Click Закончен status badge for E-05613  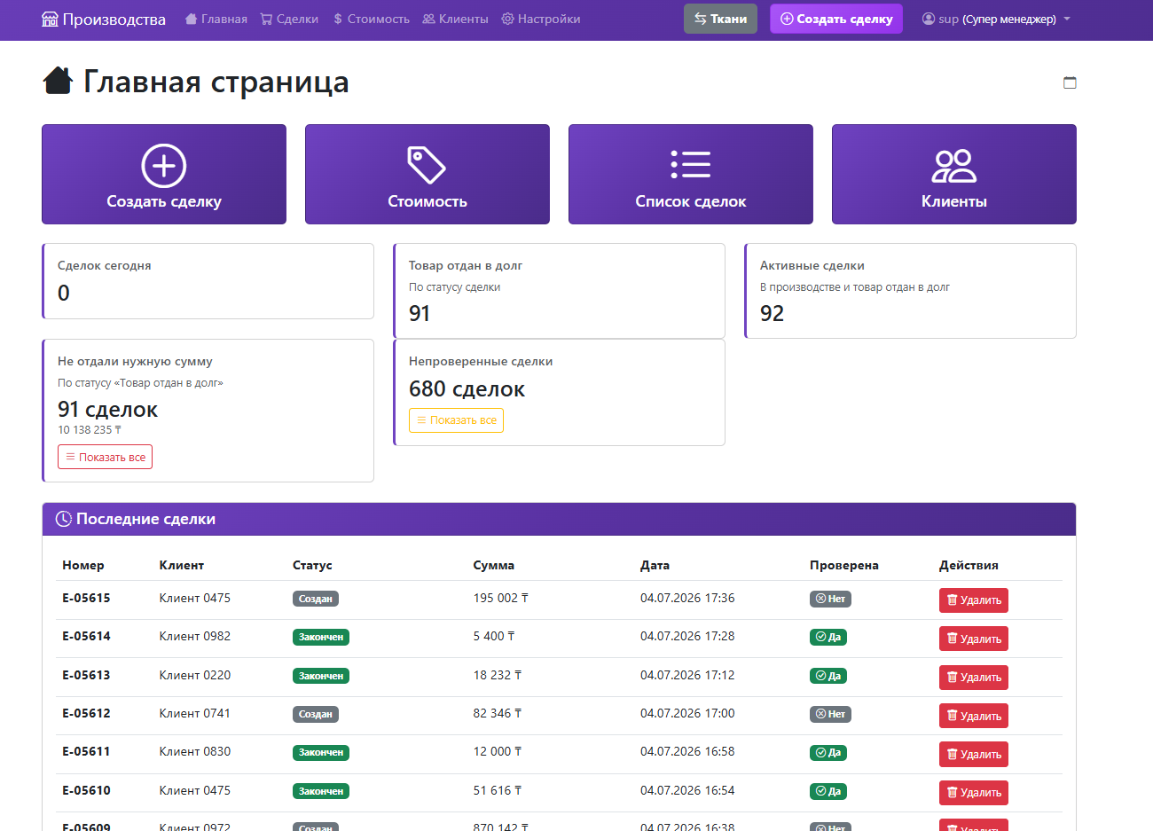point(321,676)
